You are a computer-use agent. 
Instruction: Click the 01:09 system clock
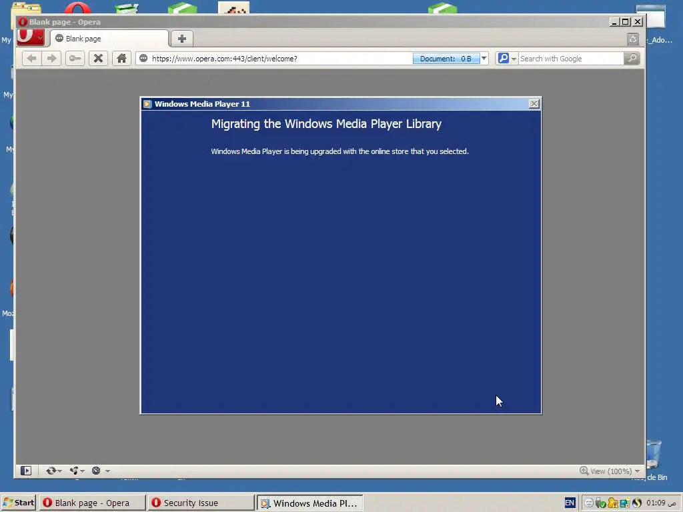point(661,503)
